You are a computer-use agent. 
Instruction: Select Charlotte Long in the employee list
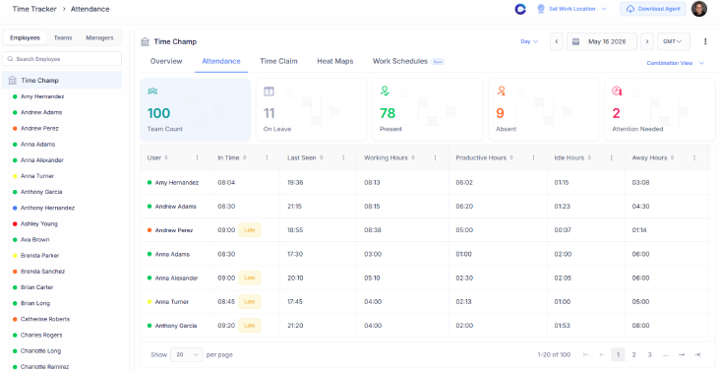click(40, 350)
